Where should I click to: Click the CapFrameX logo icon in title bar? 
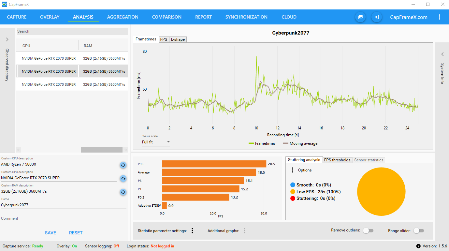tap(5, 4)
